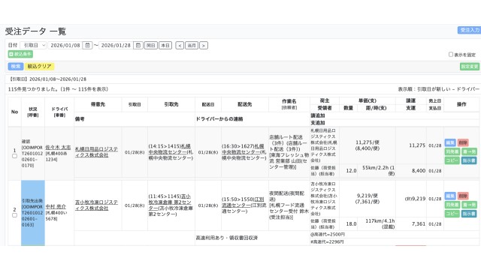Click コピー copy button for row 1
Viewport: 481px width, 270px height.
click(452, 160)
